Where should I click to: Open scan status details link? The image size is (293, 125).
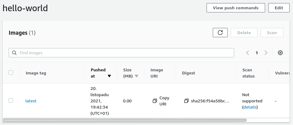[250, 107]
